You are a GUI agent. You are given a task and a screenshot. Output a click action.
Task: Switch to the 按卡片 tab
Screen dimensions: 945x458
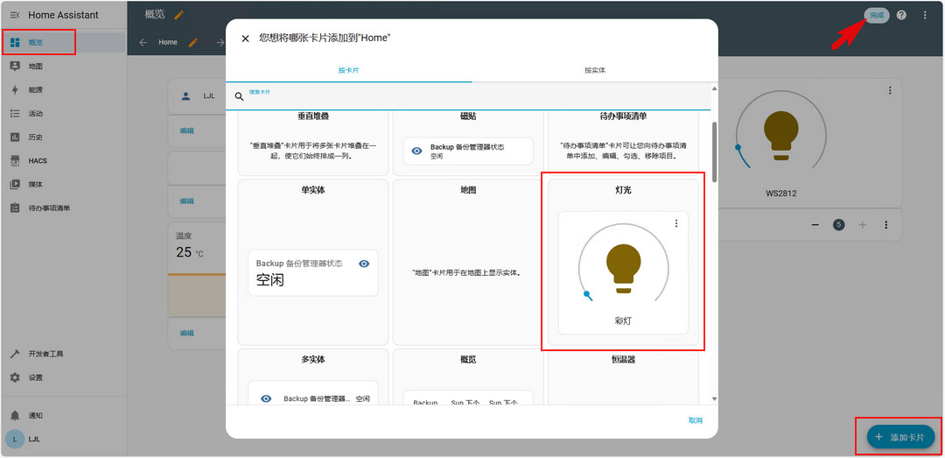pyautogui.click(x=348, y=70)
